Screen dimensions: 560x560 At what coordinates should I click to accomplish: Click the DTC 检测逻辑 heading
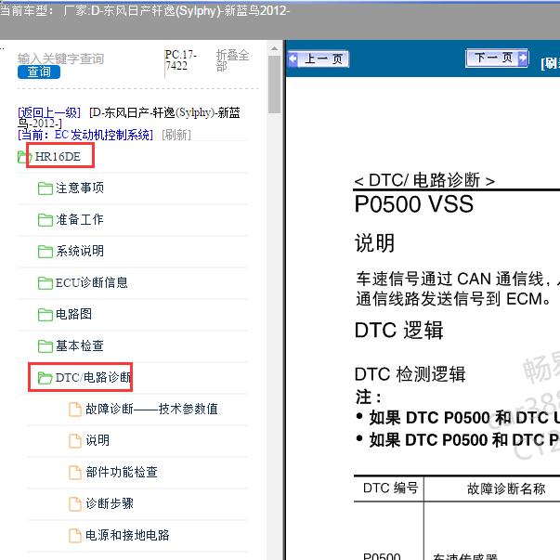(410, 374)
